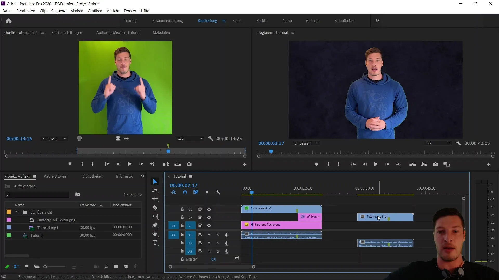
Task: Export frame from Source monitor
Action: point(189,164)
